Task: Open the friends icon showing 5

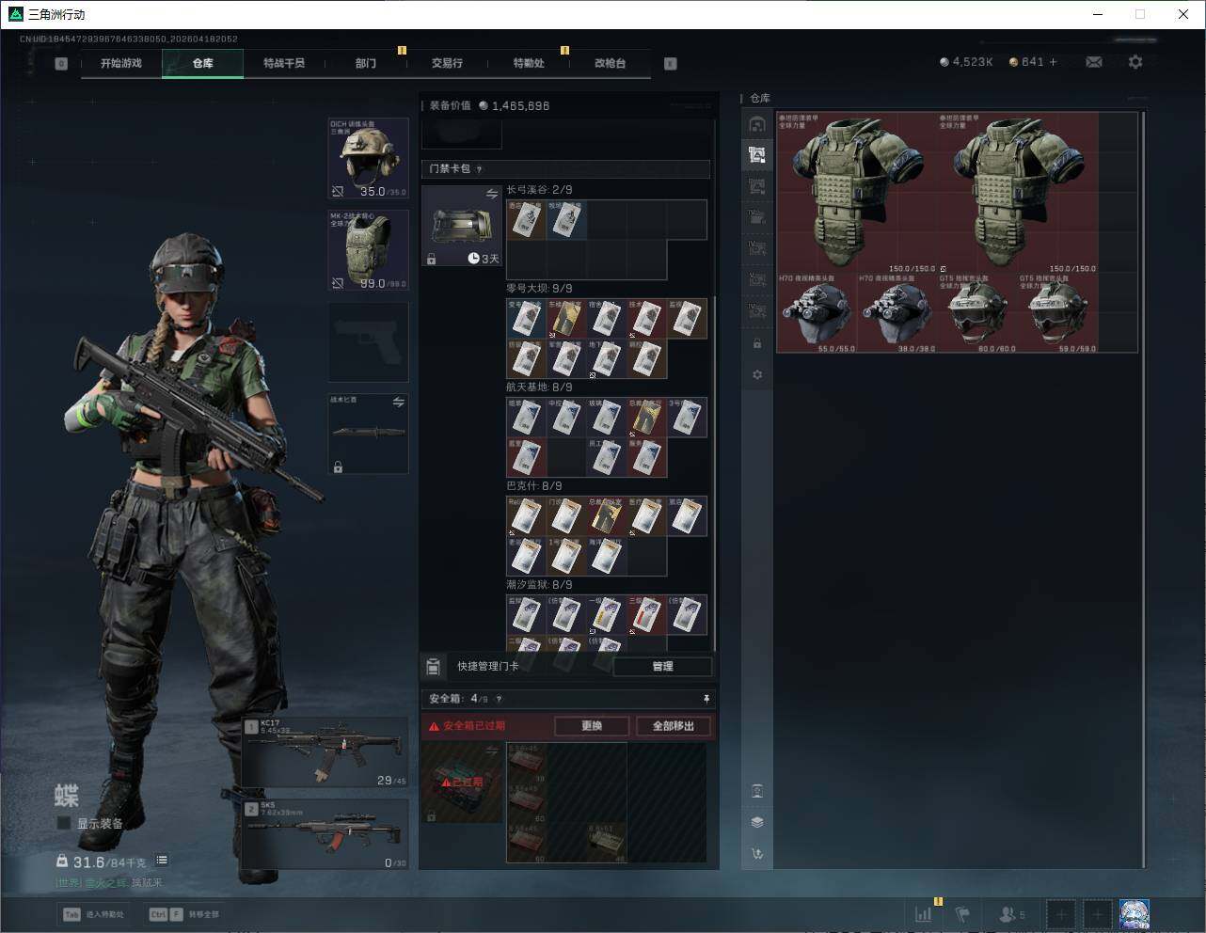Action: point(1012,913)
